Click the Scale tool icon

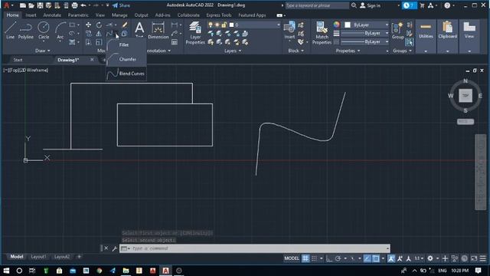tap(99, 42)
